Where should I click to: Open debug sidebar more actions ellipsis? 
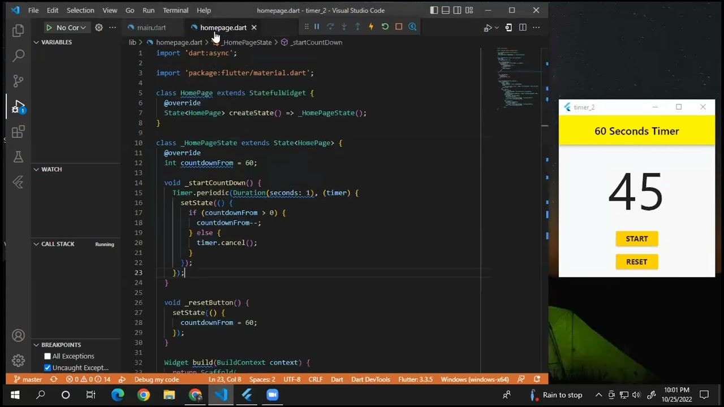(x=113, y=27)
